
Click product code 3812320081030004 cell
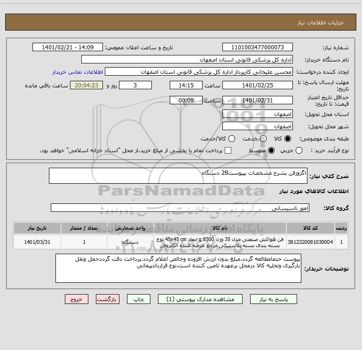(310, 242)
